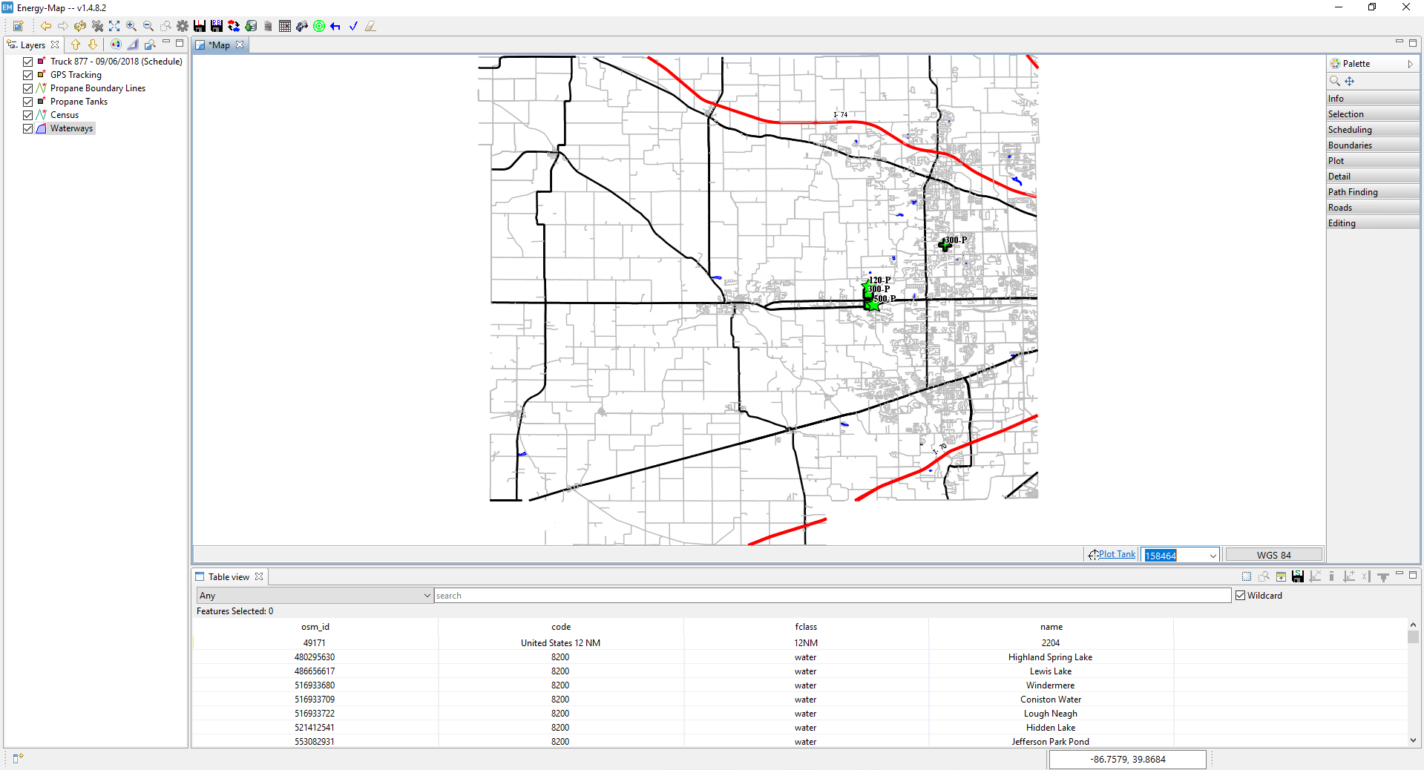Toggle the Waterways layer checkbox
This screenshot has width=1424, height=770.
click(28, 128)
